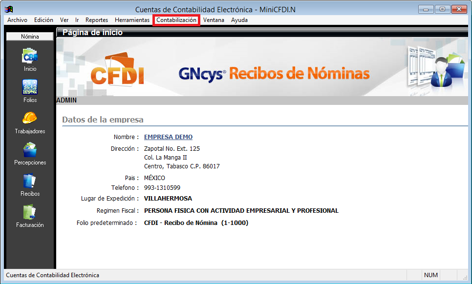472x284 pixels.
Task: Click the payroll documents graphic in banner
Action: coord(436,68)
